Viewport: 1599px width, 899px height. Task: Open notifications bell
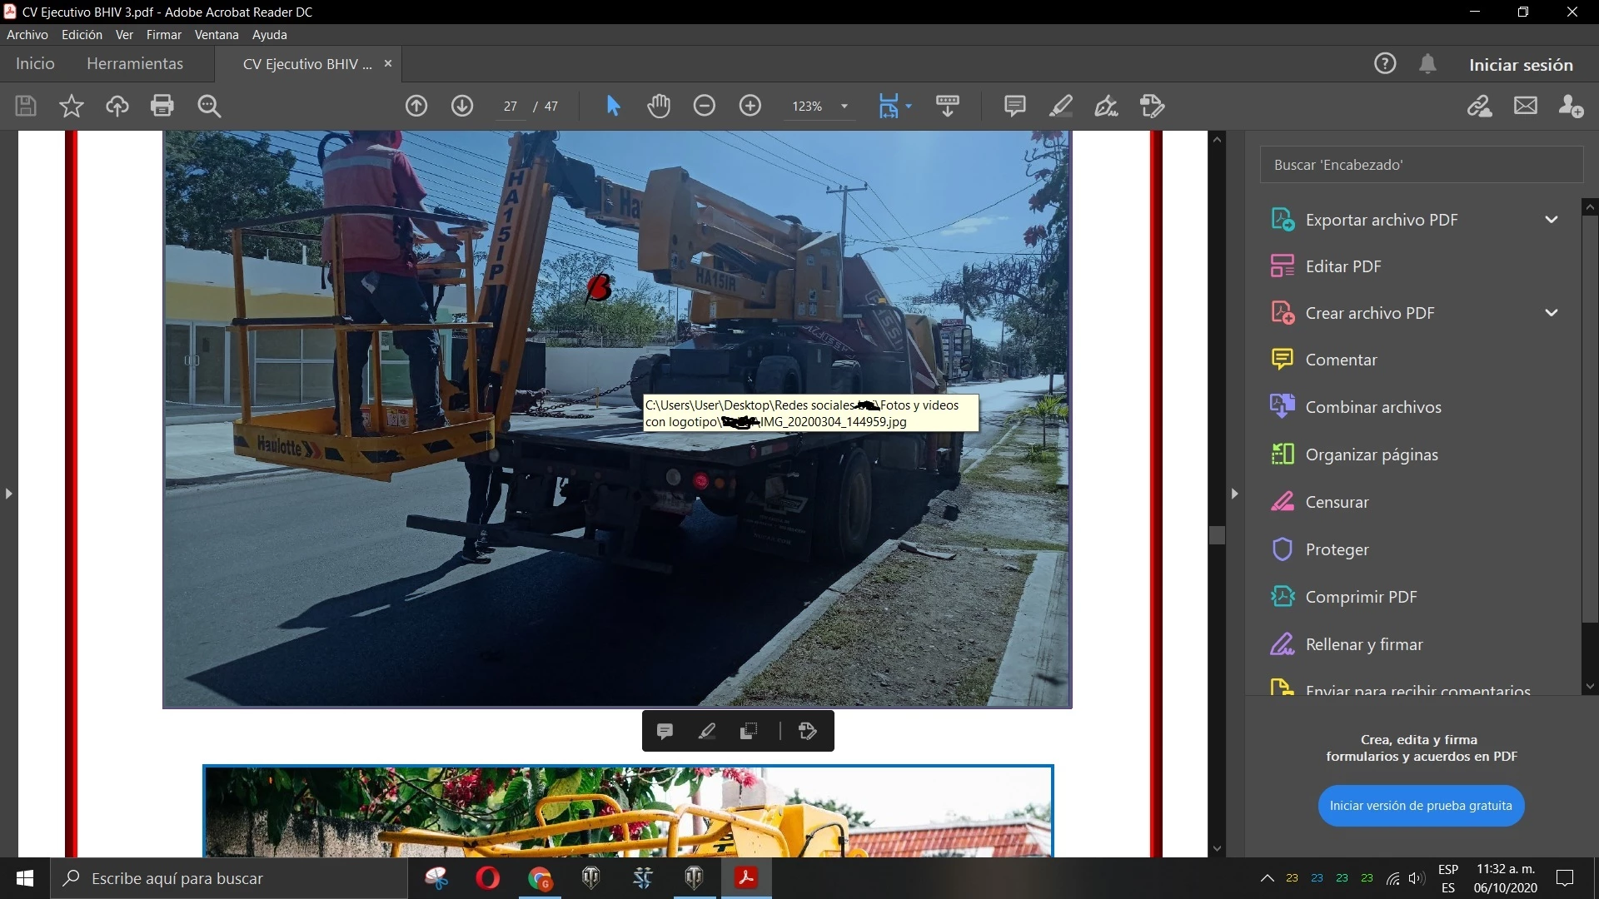(1427, 64)
